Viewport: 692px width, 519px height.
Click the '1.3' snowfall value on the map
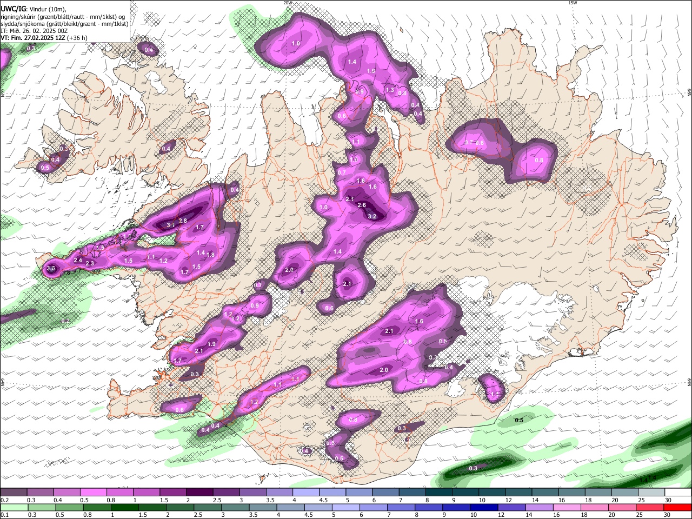point(390,90)
